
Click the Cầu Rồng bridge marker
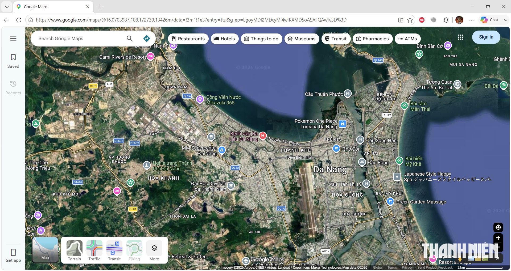pos(362,162)
